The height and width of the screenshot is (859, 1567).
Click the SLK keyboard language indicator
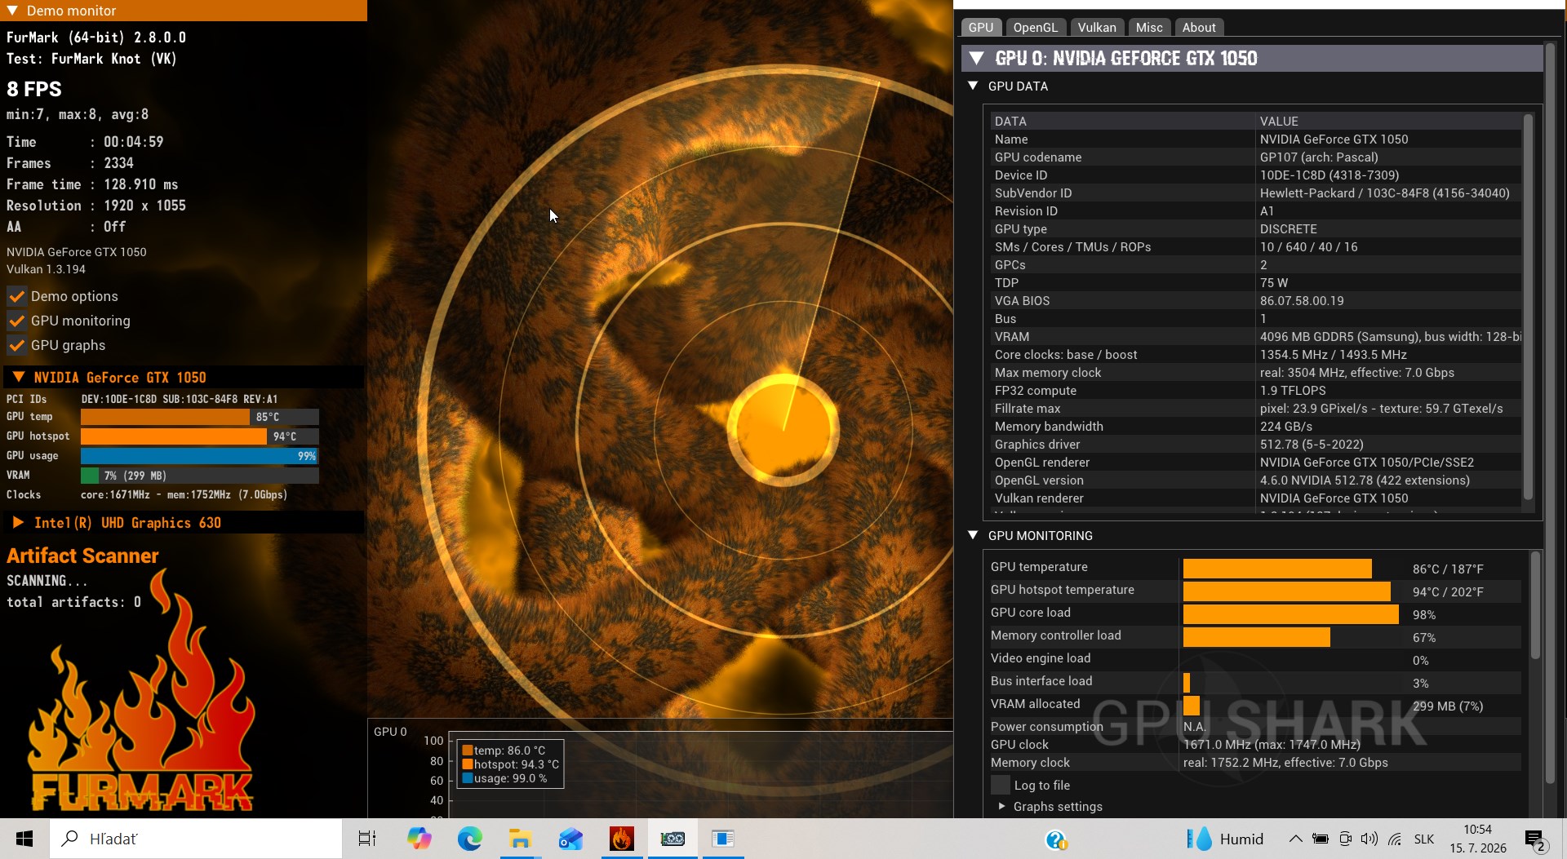[x=1424, y=839]
